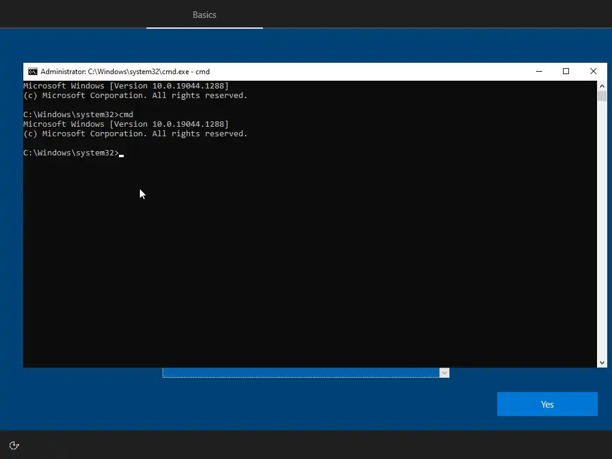Click the last 'C:\Windows\system32>' prompt line

pos(72,152)
